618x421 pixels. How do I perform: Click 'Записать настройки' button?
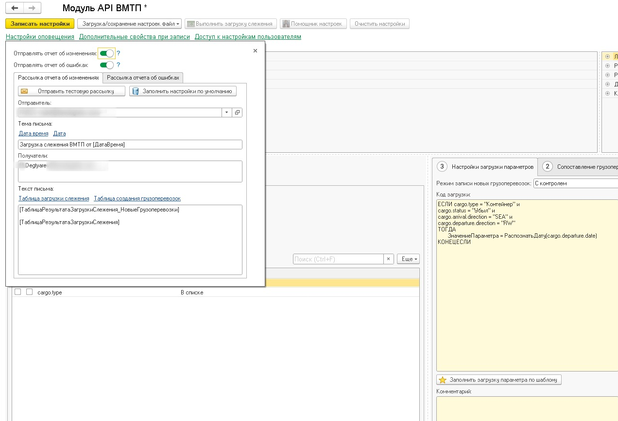tap(40, 24)
